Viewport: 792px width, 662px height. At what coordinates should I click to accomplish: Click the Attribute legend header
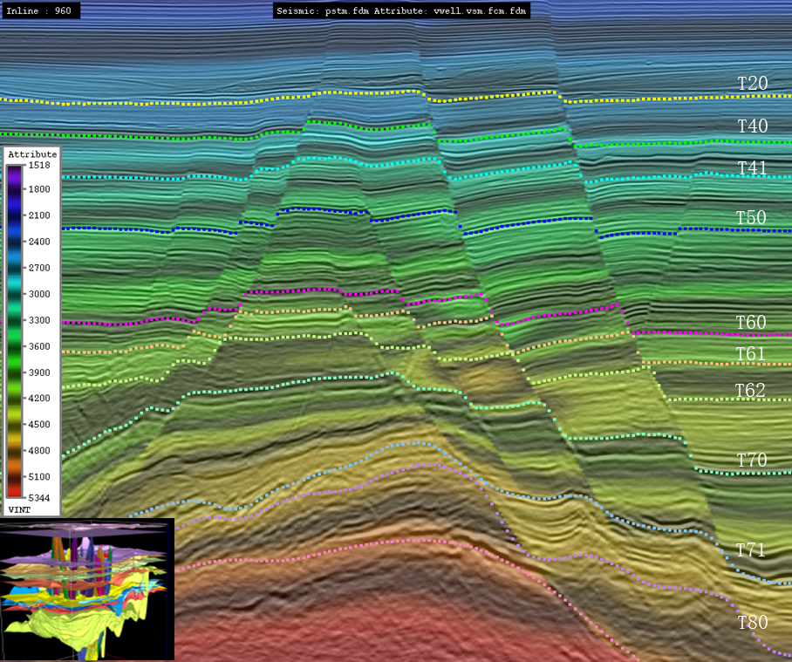pyautogui.click(x=32, y=154)
